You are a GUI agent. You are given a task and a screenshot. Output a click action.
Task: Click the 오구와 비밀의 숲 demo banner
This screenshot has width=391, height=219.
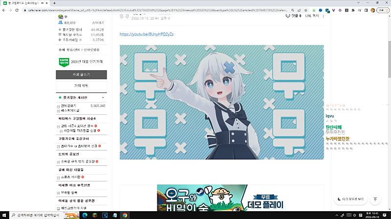point(222,198)
